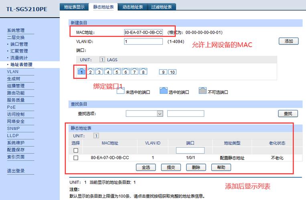
Task: Switch to the 过滤地址表 tab
Action: point(162,7)
